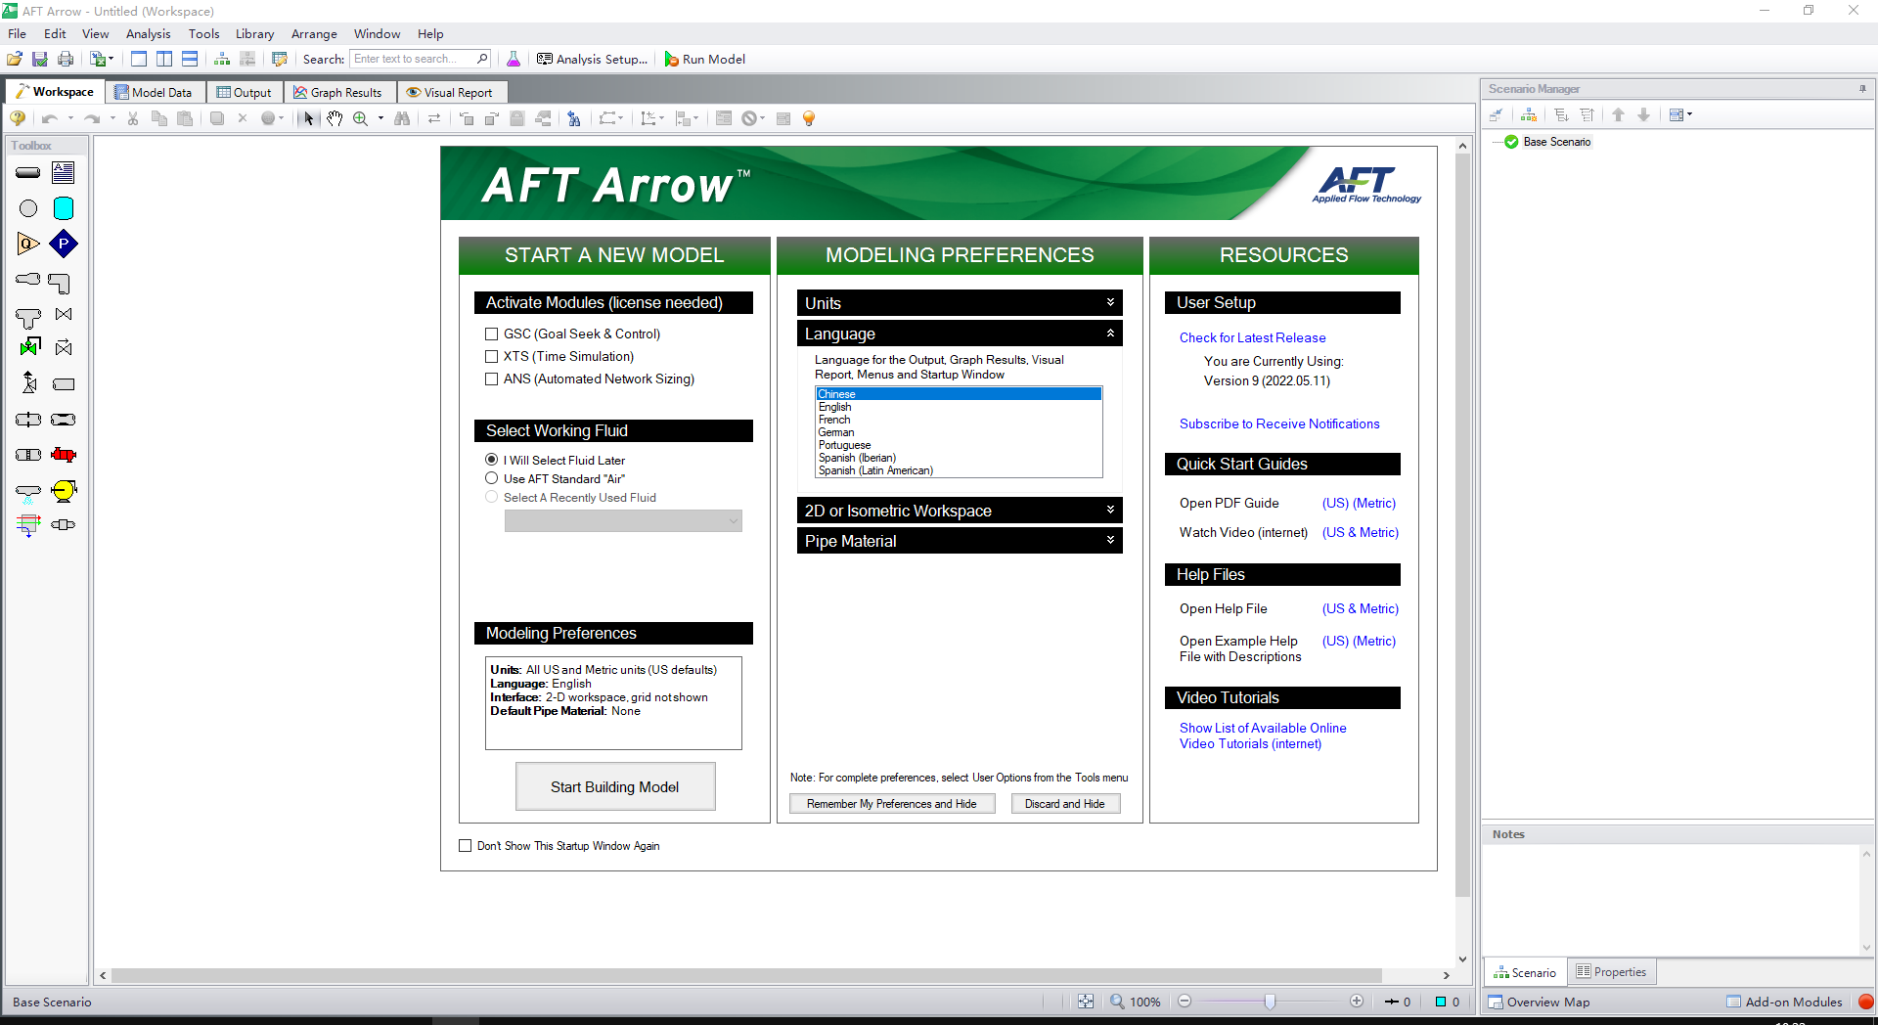Viewport: 1878px width, 1025px height.
Task: Switch to the Model Data tab
Action: click(154, 92)
